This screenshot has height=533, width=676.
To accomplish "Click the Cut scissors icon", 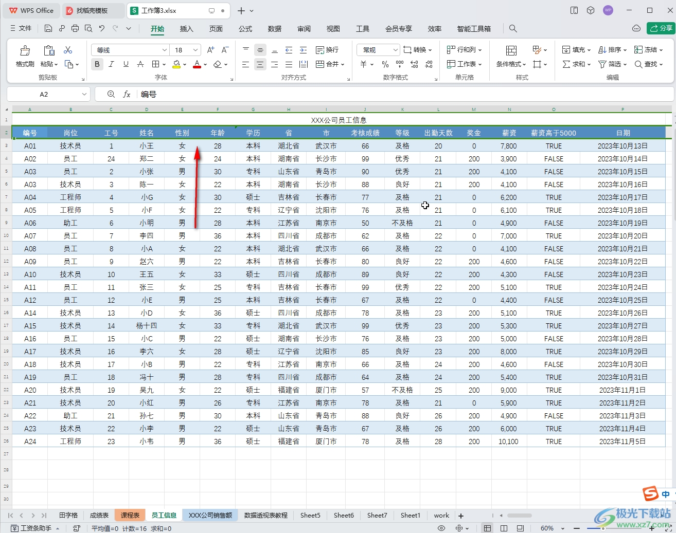I will click(x=68, y=50).
